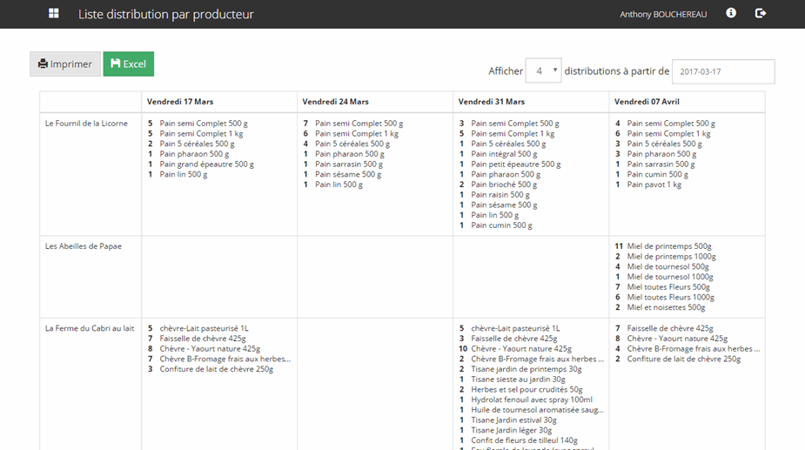Click the Miel et noisettes 500g entry

coord(666,307)
